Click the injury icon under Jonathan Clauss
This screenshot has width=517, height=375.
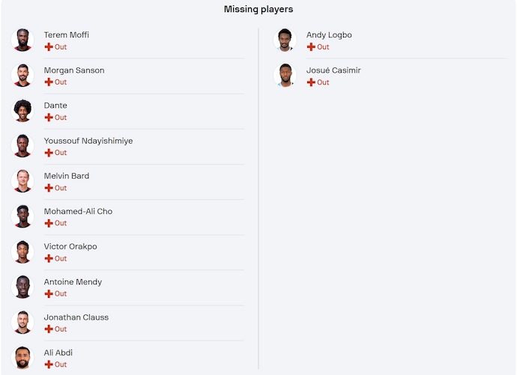point(49,329)
